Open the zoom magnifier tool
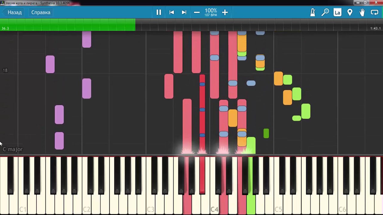 (x=325, y=12)
